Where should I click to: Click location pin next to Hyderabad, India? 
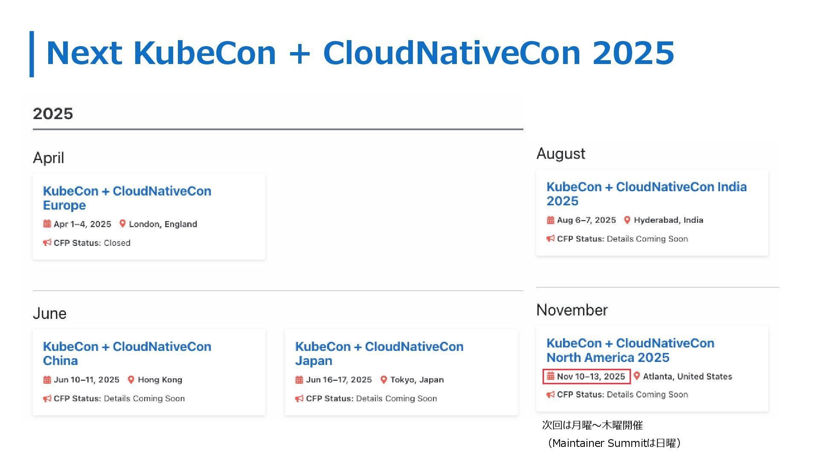pos(627,220)
